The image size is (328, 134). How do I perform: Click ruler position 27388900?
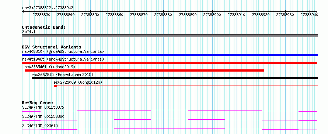point(212,15)
